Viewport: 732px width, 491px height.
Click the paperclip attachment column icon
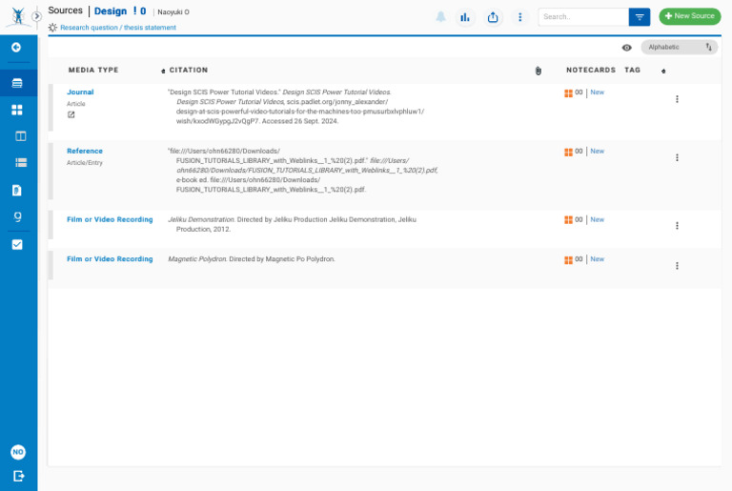pos(539,71)
